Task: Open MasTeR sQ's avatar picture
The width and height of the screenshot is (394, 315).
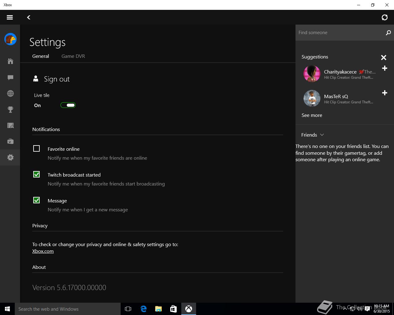Action: pos(312,98)
